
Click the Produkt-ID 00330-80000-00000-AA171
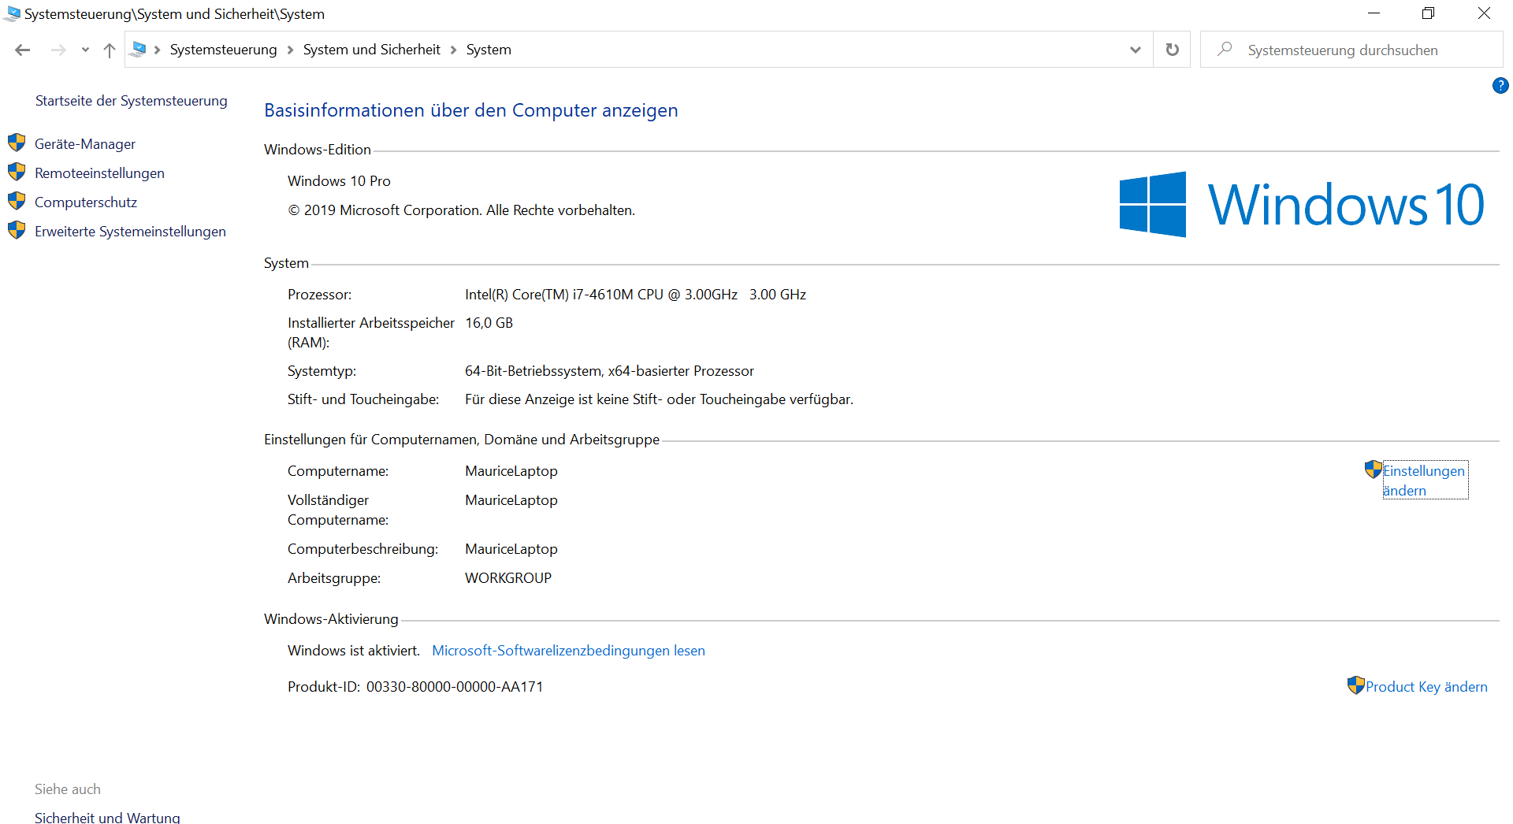[455, 686]
